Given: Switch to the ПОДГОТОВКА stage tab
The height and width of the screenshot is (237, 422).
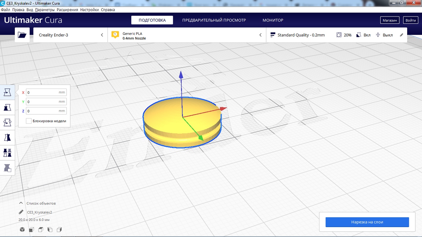Looking at the screenshot, I should click(x=152, y=20).
